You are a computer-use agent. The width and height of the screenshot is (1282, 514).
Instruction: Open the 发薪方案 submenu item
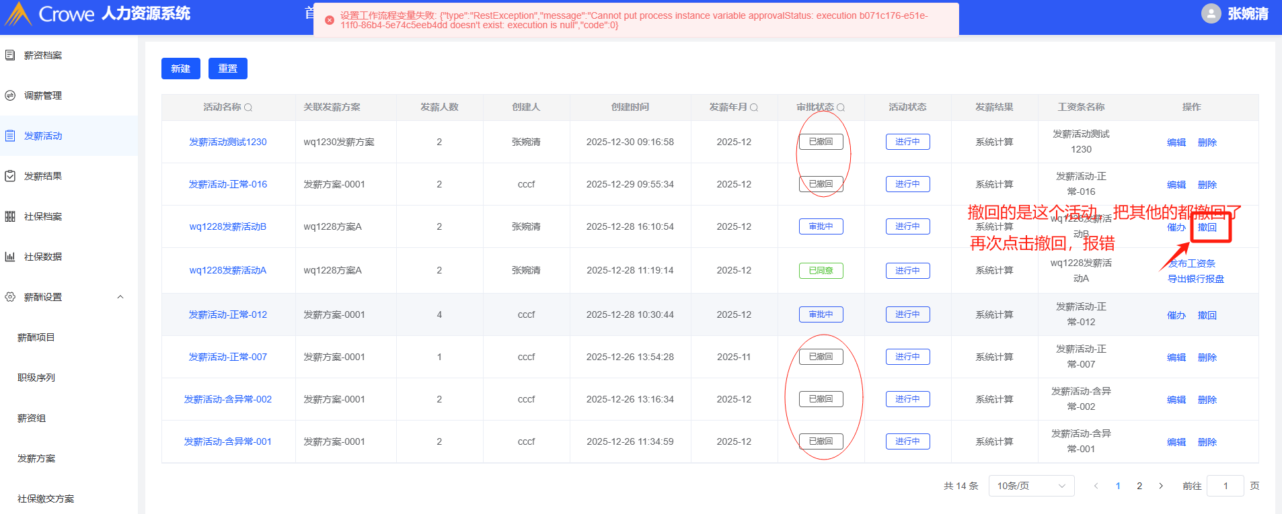pyautogui.click(x=36, y=458)
